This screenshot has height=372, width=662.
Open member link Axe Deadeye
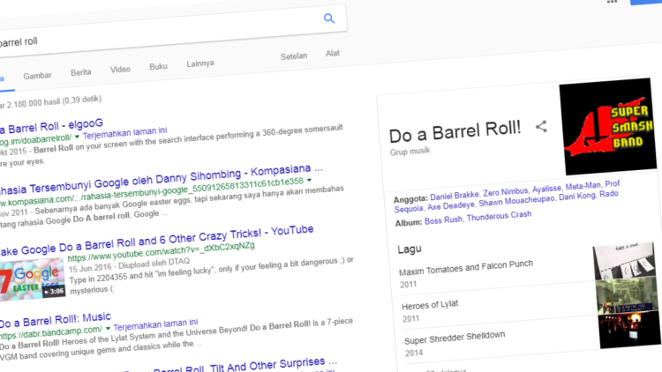coord(450,206)
